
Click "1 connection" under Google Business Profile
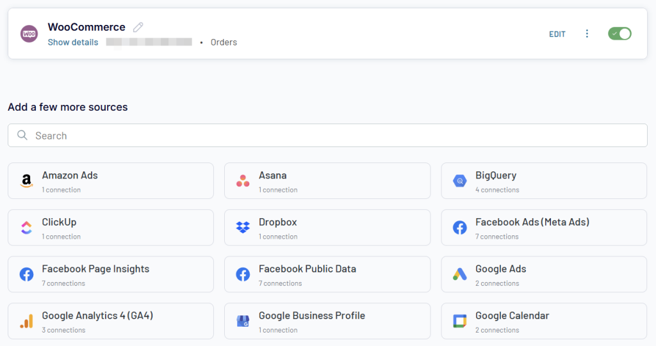coord(278,330)
